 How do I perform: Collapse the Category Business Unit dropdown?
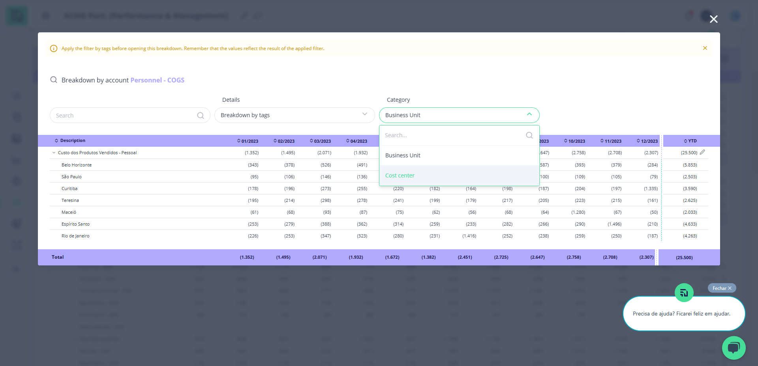(459, 115)
